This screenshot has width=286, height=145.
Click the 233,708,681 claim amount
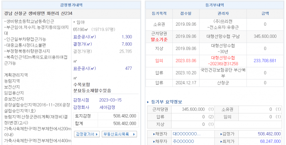[265, 61]
